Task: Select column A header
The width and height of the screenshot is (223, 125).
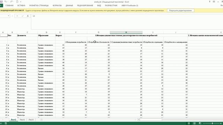Action: (x=3, y=32)
